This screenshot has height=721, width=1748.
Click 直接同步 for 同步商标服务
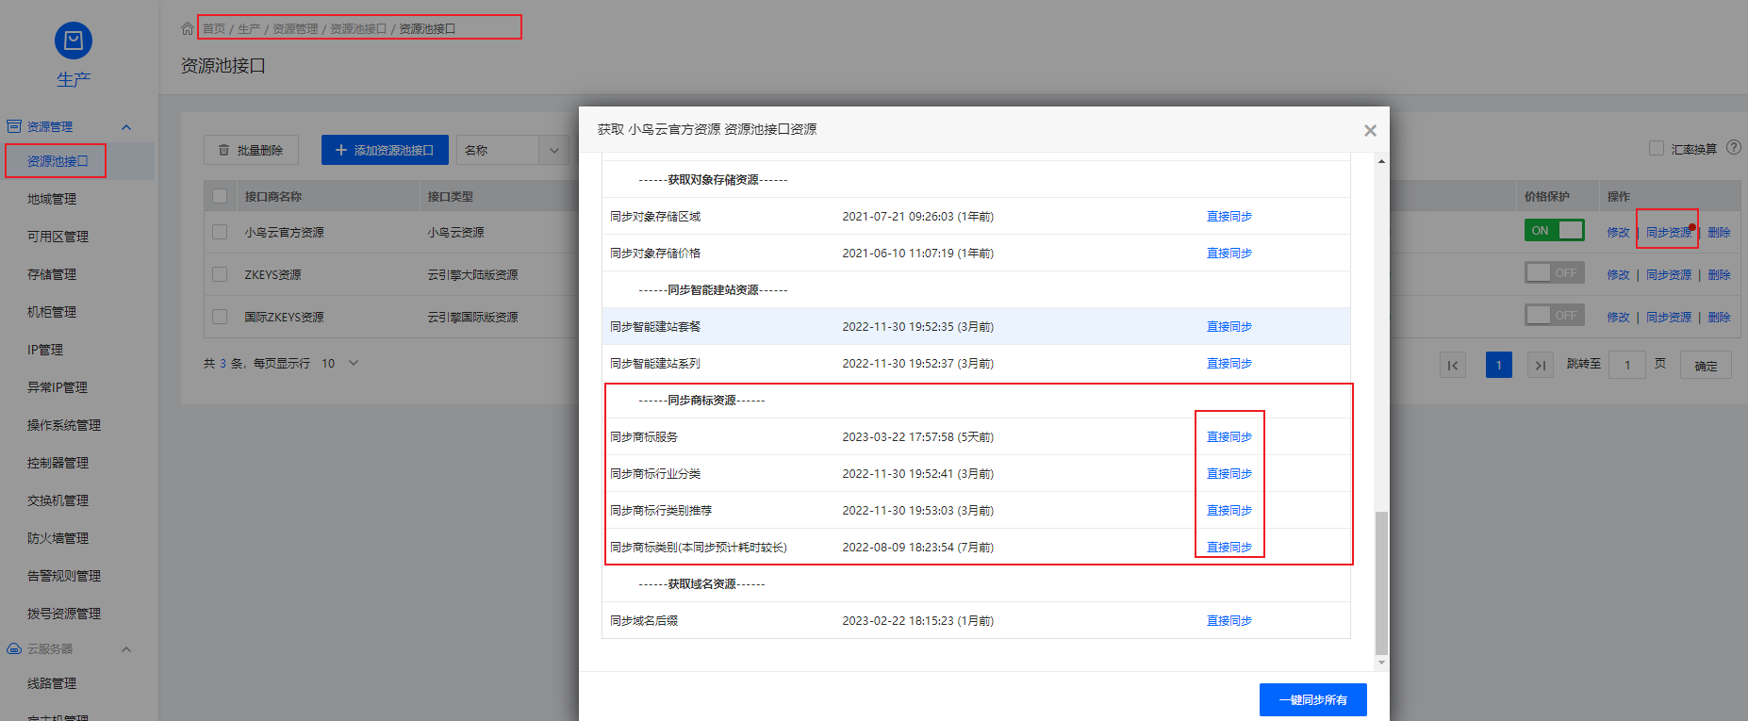[1229, 437]
